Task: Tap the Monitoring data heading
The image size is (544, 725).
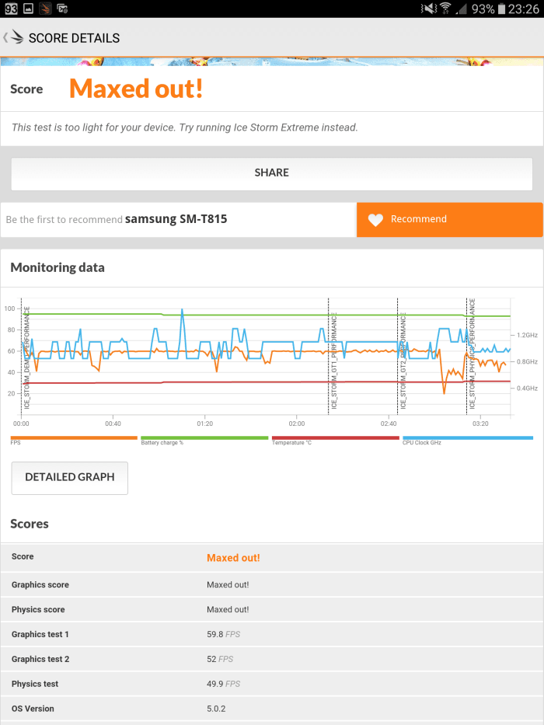Action: (x=58, y=268)
